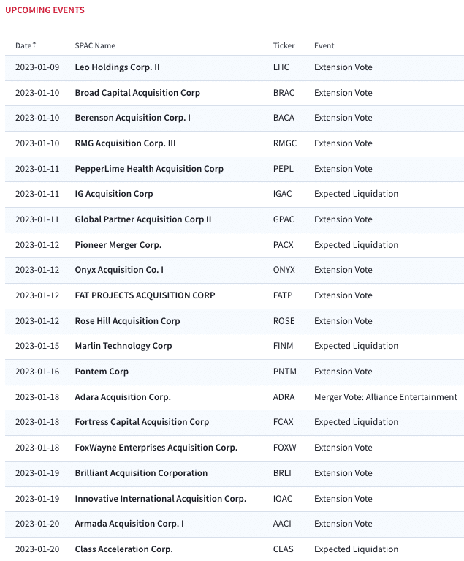
Task: Click ticker RMGC
Action: pos(285,143)
